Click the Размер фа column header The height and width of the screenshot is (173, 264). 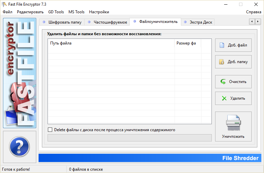(188, 43)
